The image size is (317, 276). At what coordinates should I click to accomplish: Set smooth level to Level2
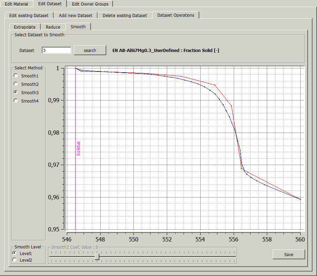[14, 260]
